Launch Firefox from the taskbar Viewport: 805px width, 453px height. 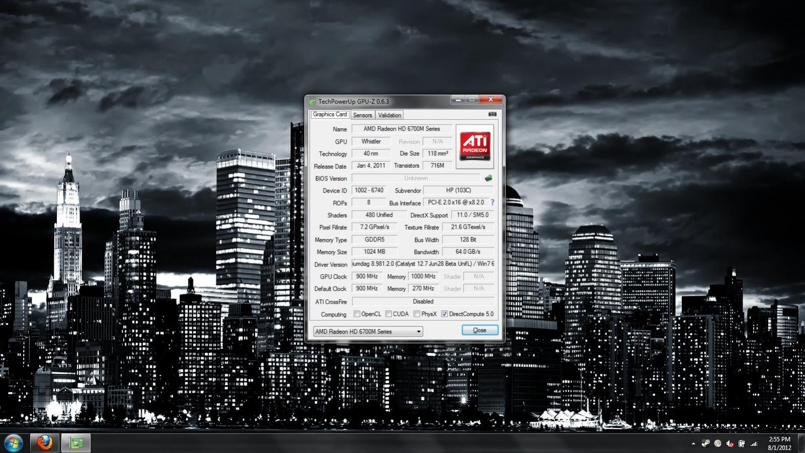coord(45,443)
